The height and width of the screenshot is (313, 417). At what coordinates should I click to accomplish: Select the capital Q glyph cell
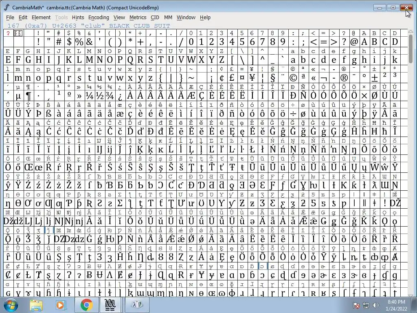tap(130, 60)
